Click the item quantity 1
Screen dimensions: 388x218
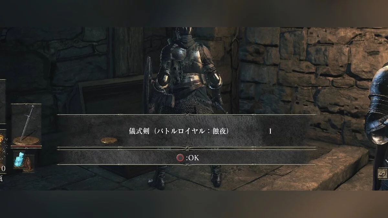270,131
